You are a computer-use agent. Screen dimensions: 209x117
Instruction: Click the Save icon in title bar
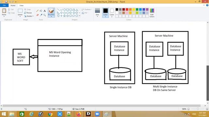point(6,2)
